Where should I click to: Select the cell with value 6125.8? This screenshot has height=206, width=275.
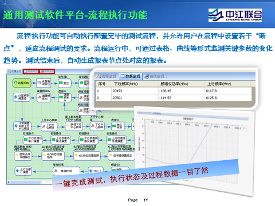228,98
